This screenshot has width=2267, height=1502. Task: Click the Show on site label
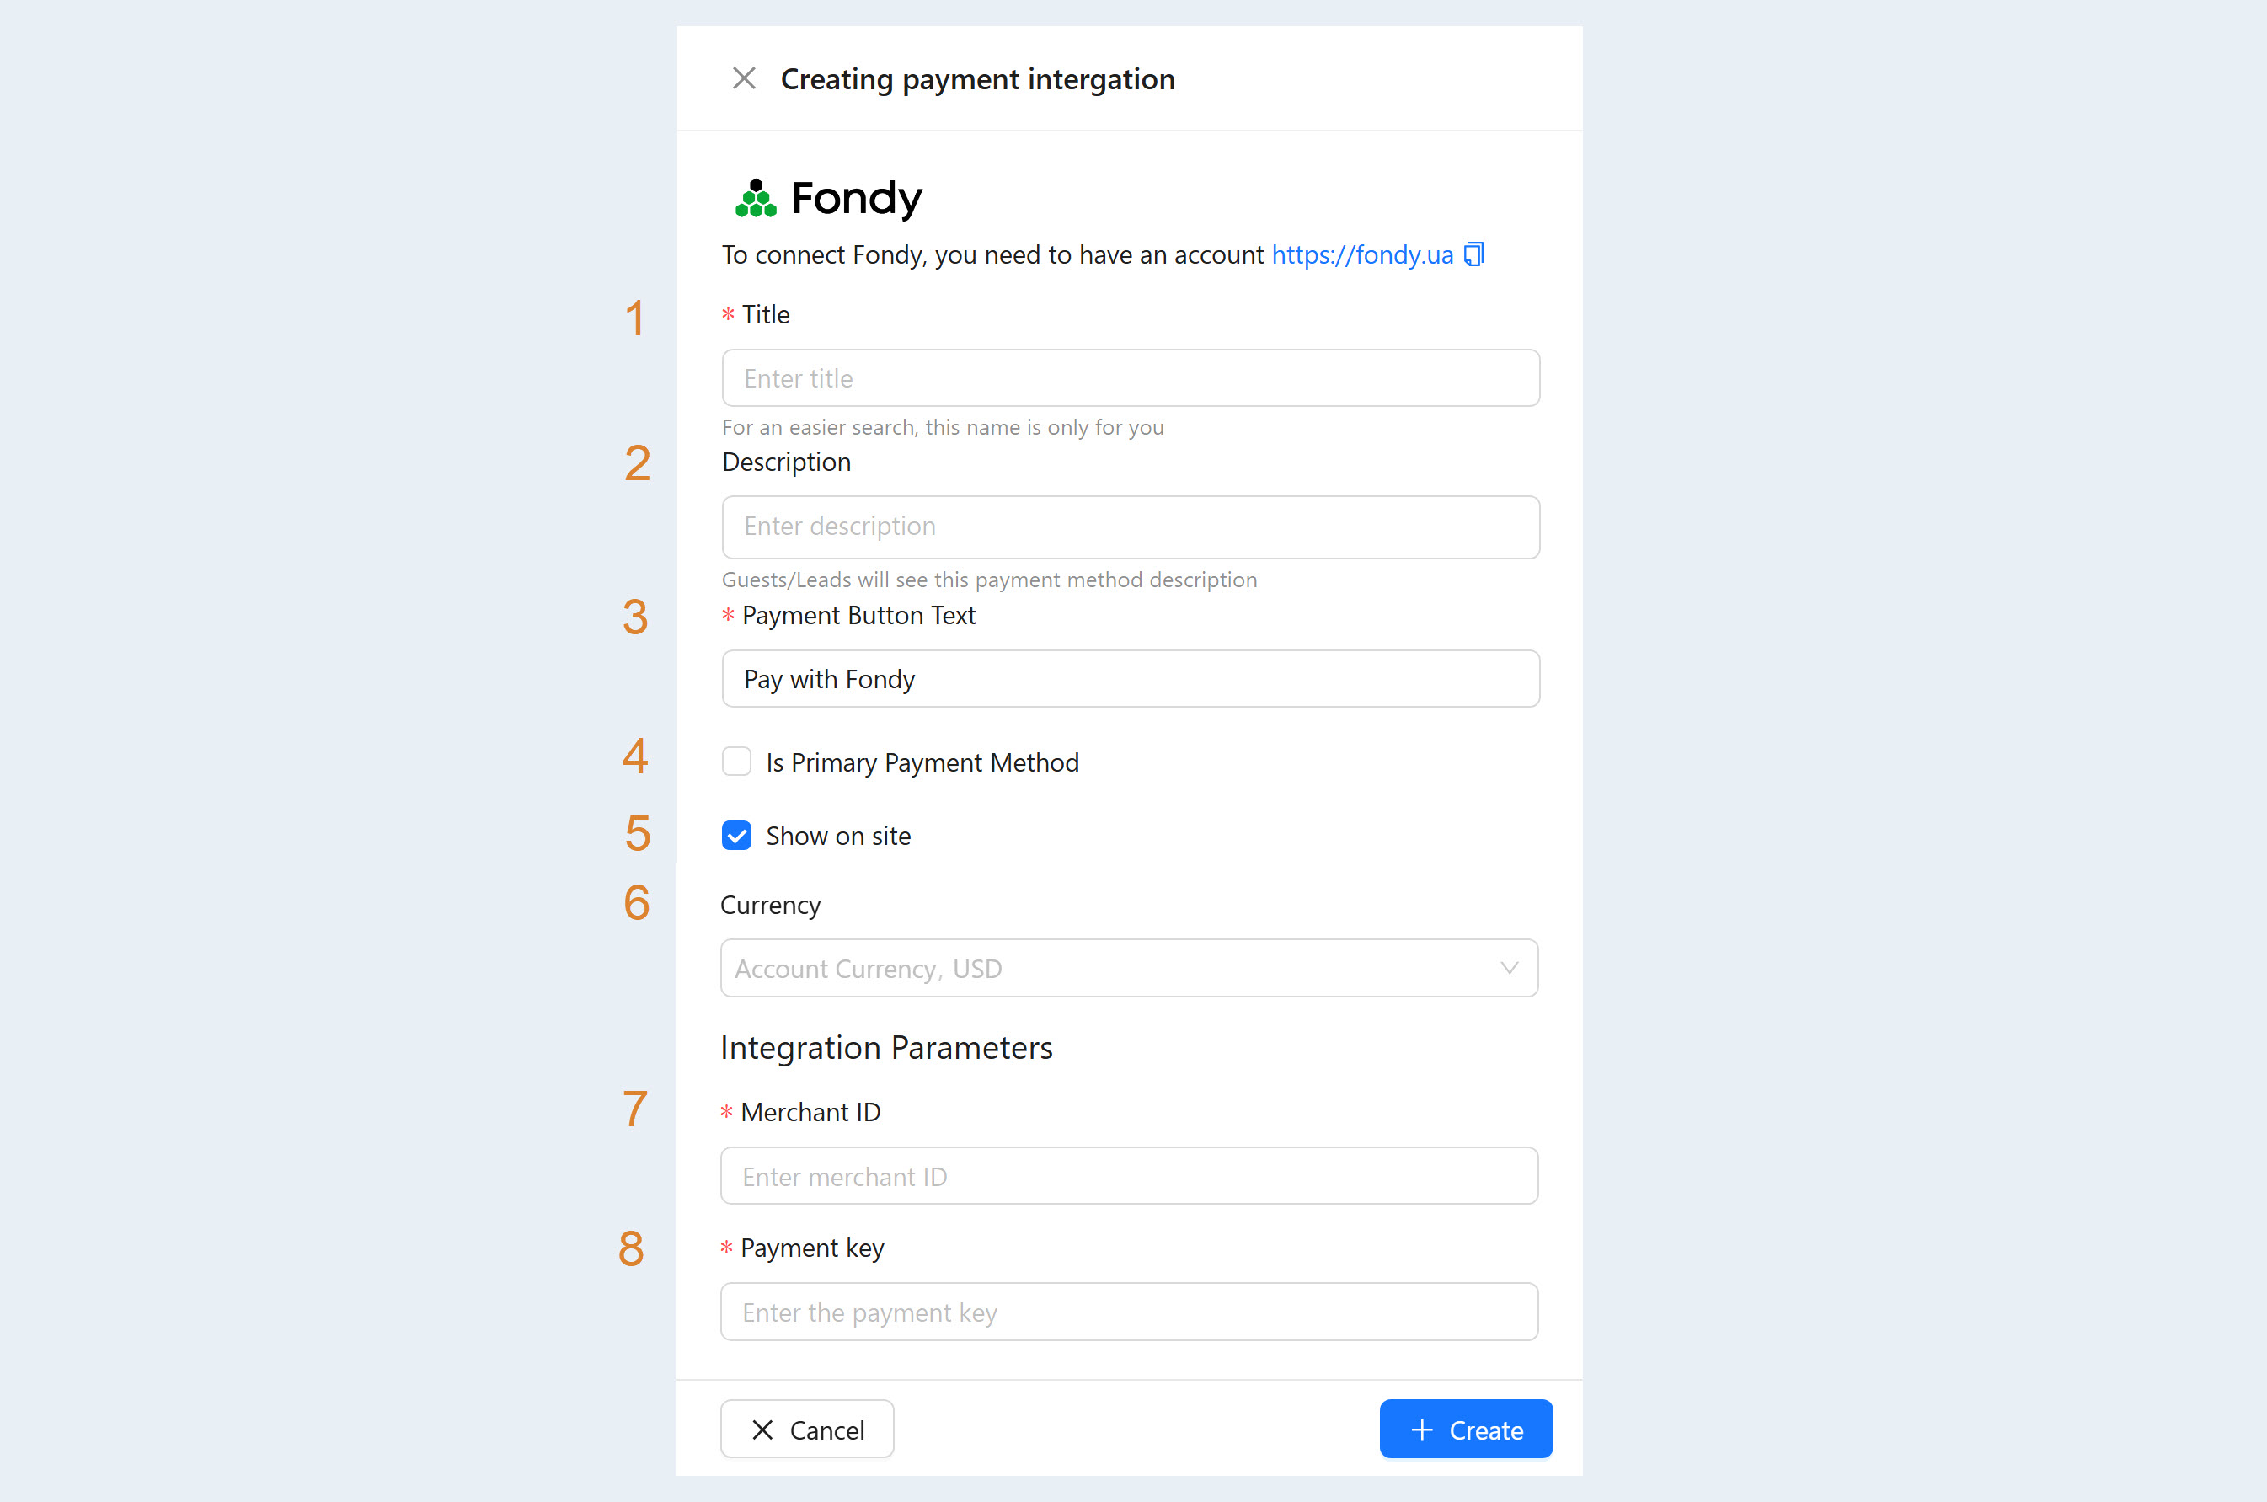click(x=838, y=837)
